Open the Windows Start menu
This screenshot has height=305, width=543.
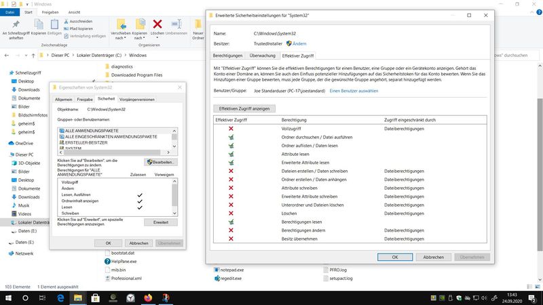pos(8,298)
